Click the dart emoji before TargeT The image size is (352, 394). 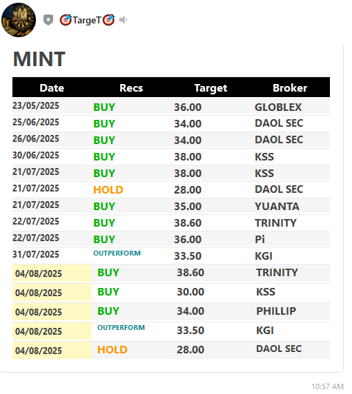(x=66, y=20)
